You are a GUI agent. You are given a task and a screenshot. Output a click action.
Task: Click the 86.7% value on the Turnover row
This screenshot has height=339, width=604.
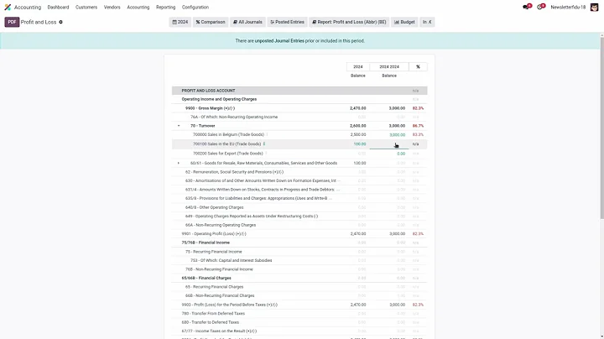[418, 126]
